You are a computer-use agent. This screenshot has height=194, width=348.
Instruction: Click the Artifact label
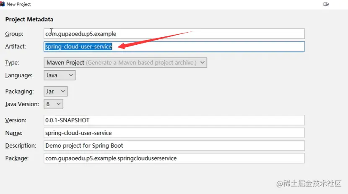click(x=16, y=46)
